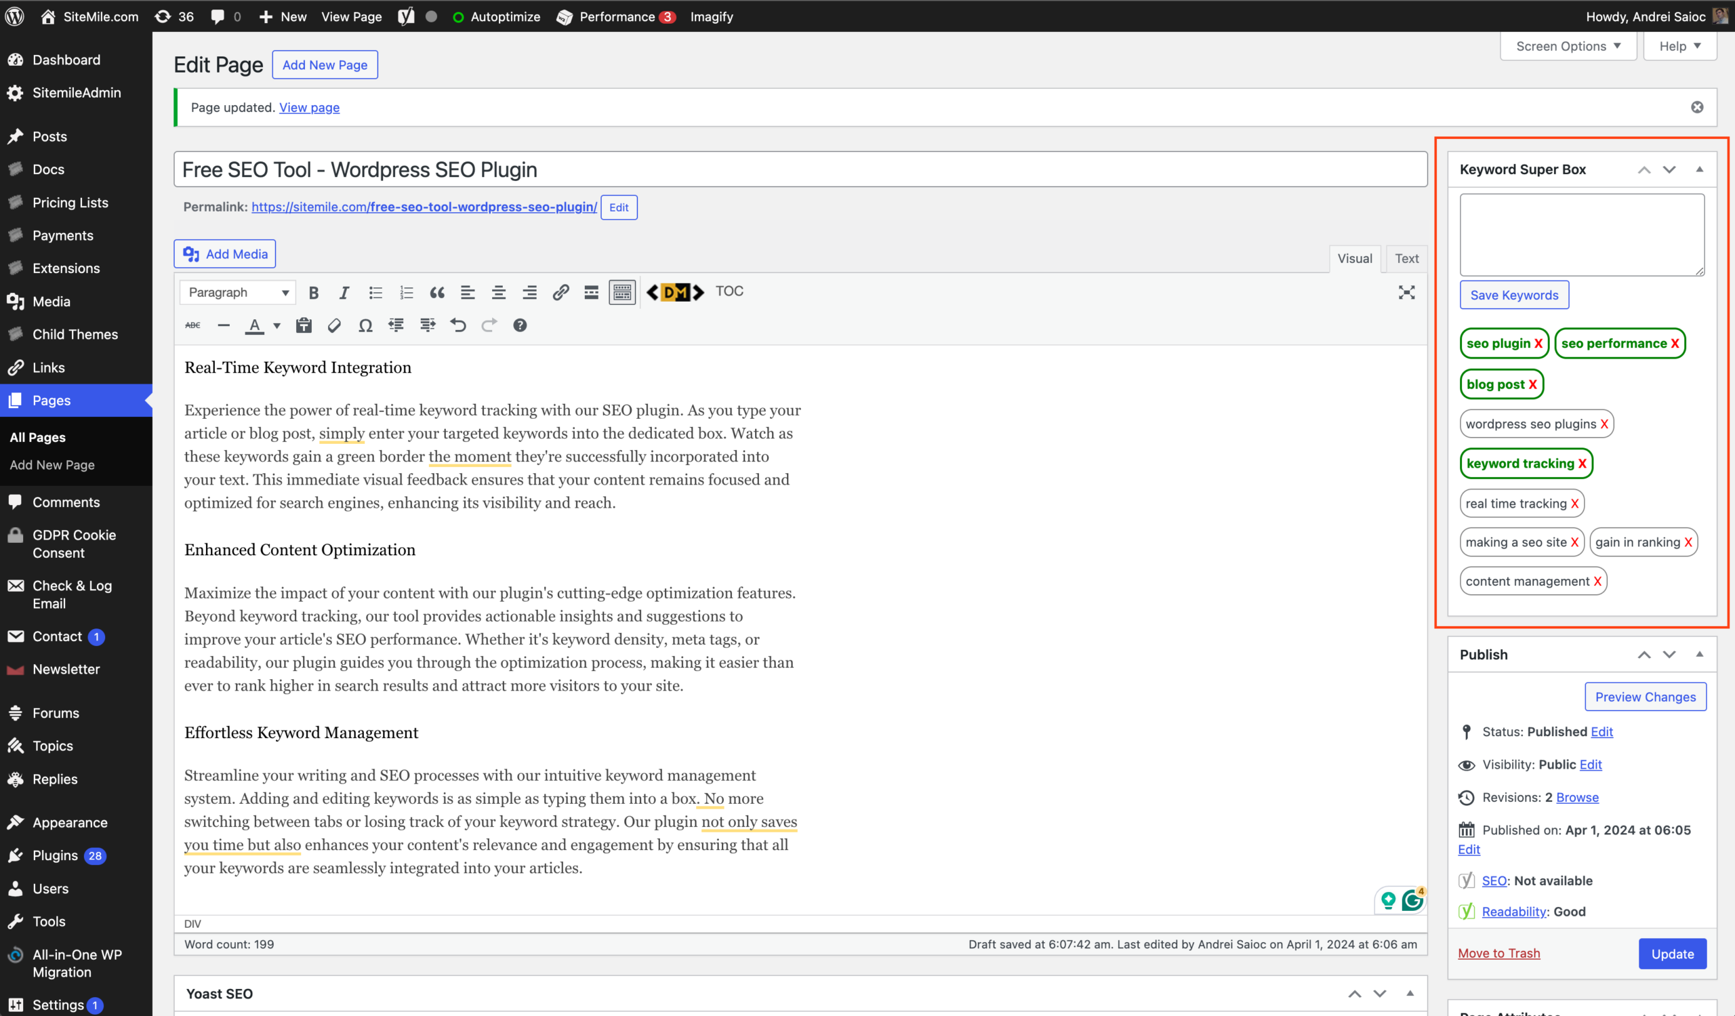Image resolution: width=1735 pixels, height=1016 pixels.
Task: Open special character picker
Action: 365,325
